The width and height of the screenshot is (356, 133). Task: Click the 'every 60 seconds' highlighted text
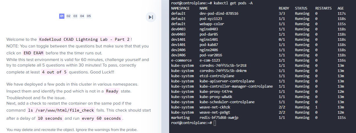[x=101, y=118]
